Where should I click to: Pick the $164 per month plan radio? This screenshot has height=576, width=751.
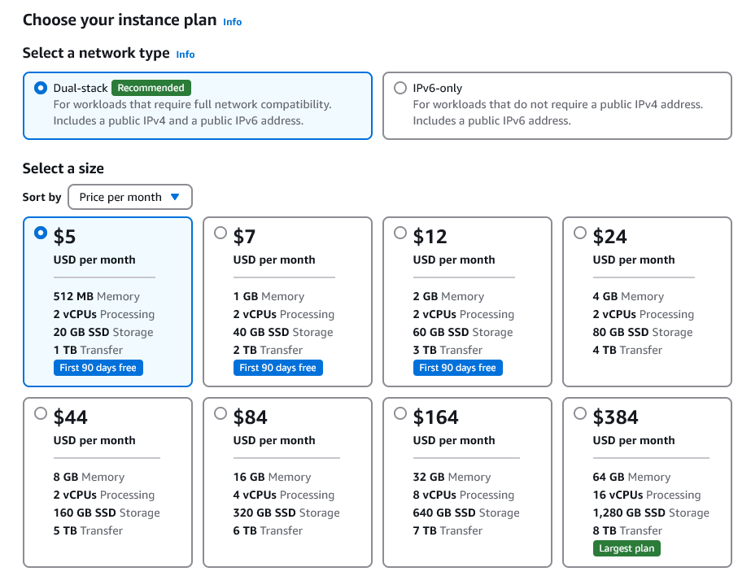tap(400, 414)
